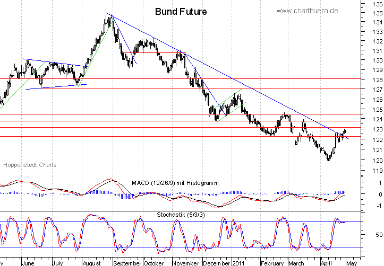
Task: Select the 122 price axis value
Action: (x=378, y=140)
